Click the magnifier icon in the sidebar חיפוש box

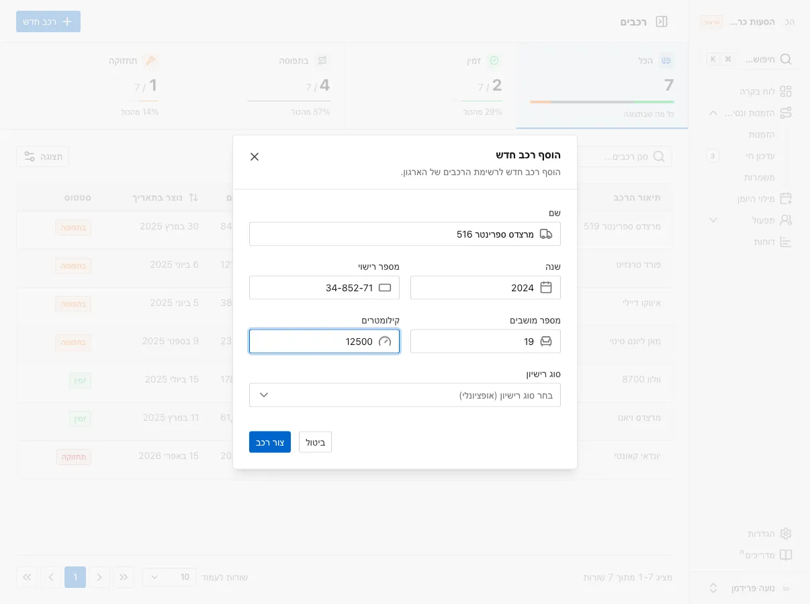click(x=786, y=59)
